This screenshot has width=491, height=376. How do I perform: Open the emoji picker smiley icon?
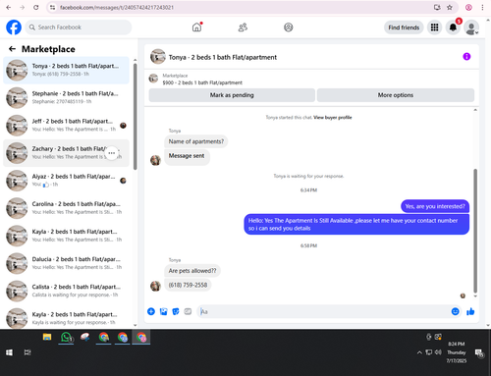[x=455, y=311]
